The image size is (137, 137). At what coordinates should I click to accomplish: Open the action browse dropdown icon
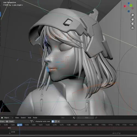32,121
